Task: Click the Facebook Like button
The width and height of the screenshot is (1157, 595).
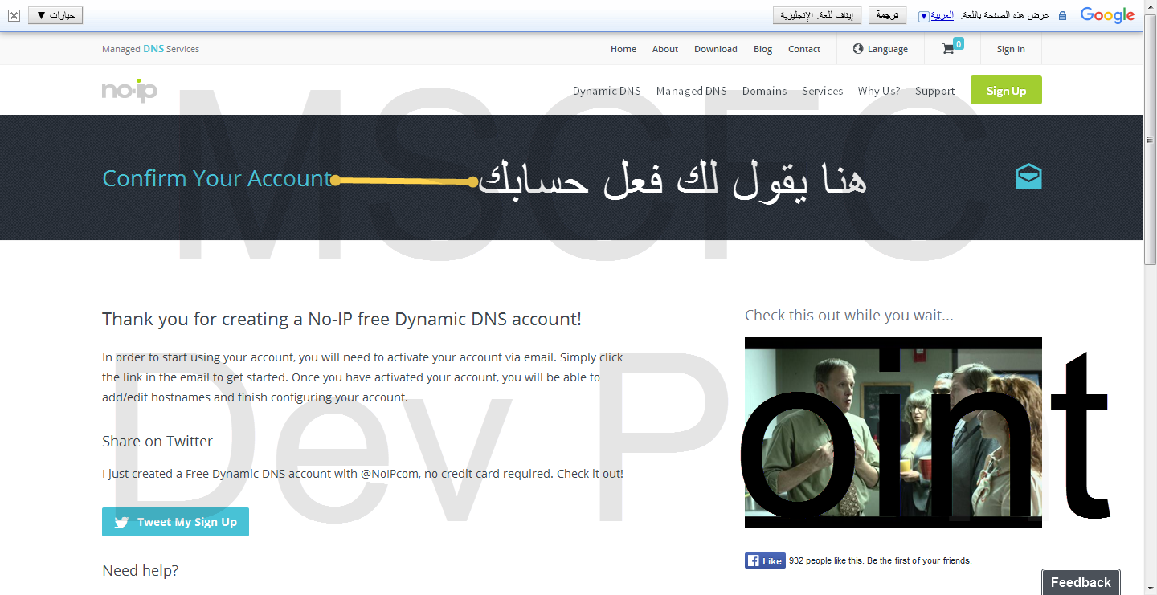Action: coord(765,560)
